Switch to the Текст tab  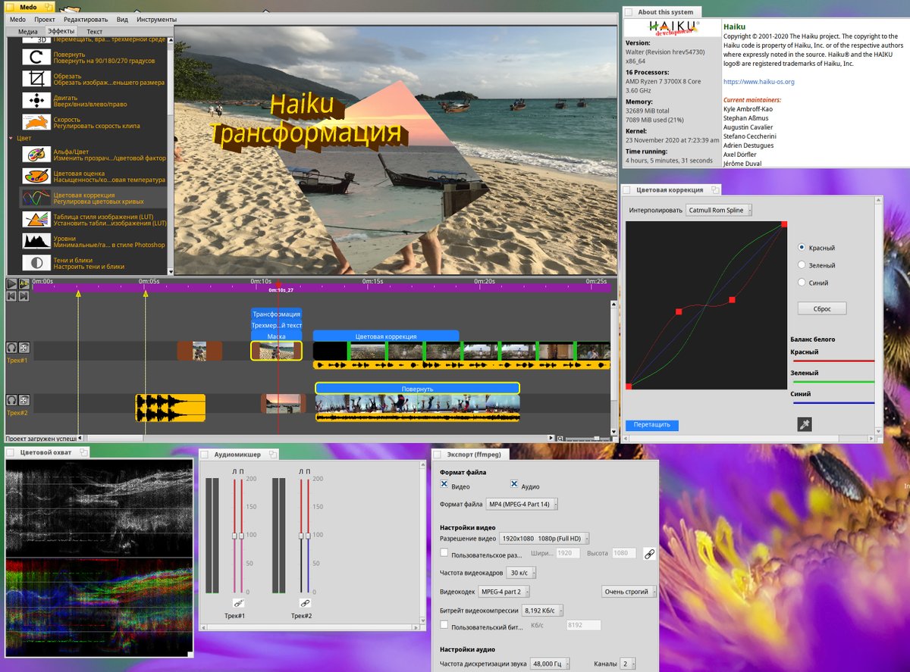94,32
